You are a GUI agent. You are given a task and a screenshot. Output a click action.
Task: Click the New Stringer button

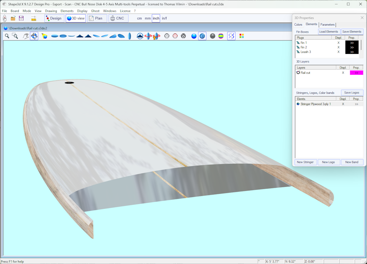[305, 162]
